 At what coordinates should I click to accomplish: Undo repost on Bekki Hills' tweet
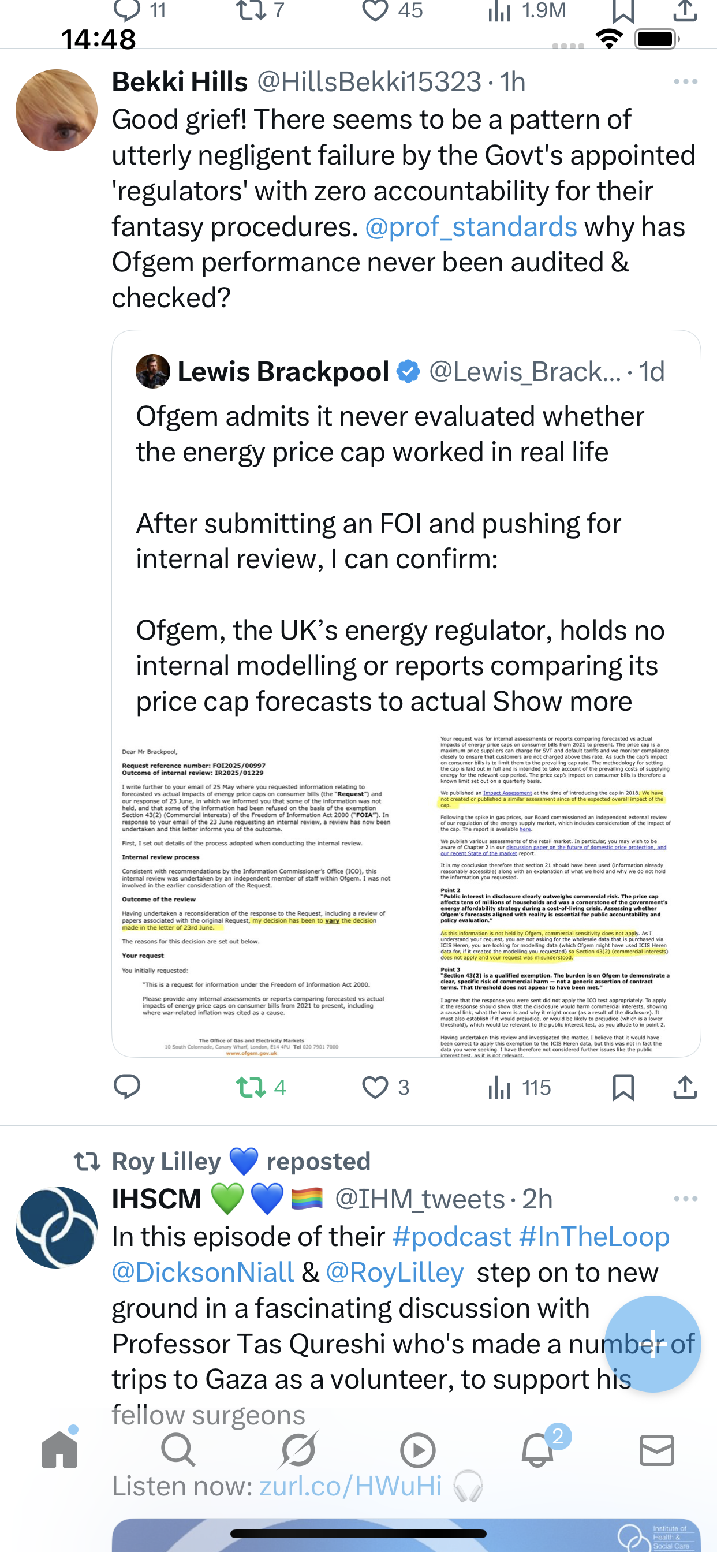click(251, 1087)
